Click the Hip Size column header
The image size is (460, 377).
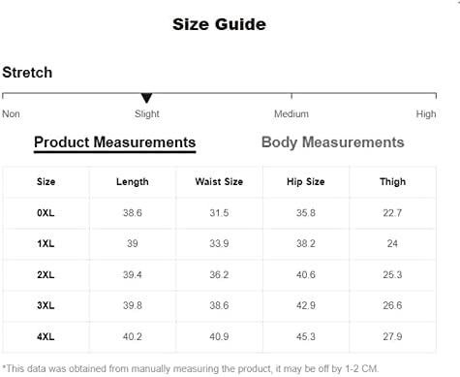click(306, 182)
